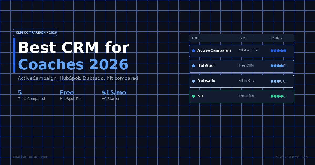
Task: Click the blue accent bar beside the title
Action: point(14,55)
